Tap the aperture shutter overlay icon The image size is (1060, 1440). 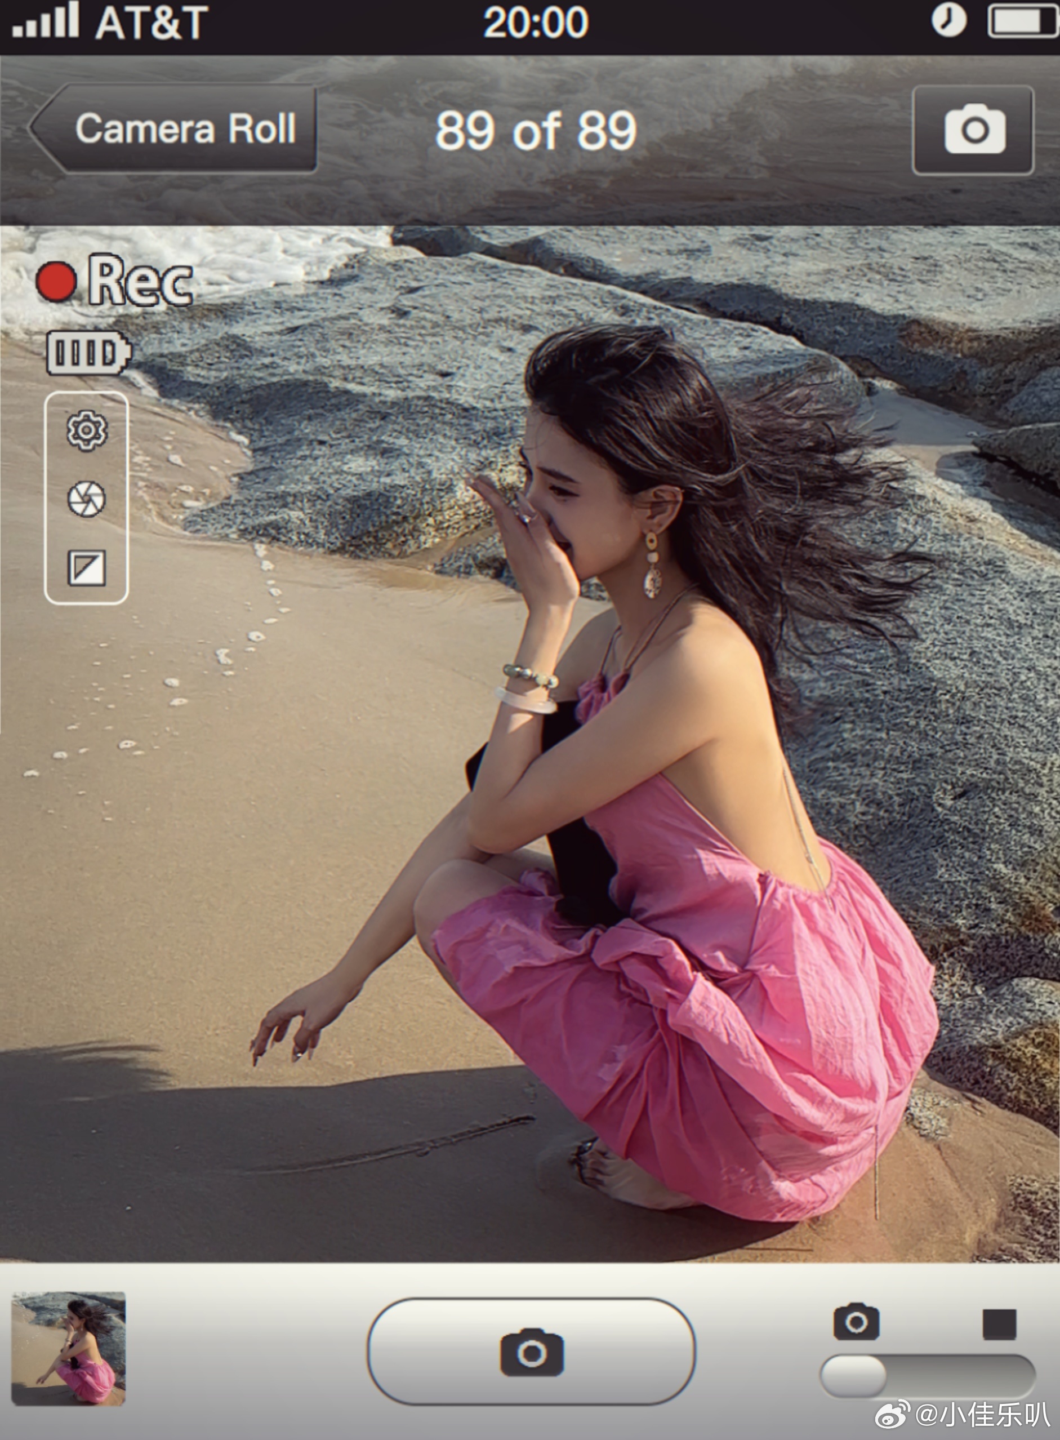[87, 499]
